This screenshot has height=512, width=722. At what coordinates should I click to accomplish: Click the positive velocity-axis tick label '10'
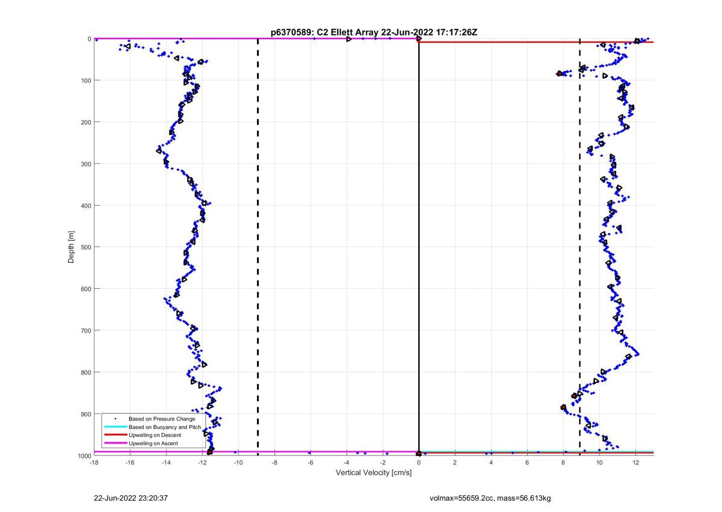click(599, 463)
